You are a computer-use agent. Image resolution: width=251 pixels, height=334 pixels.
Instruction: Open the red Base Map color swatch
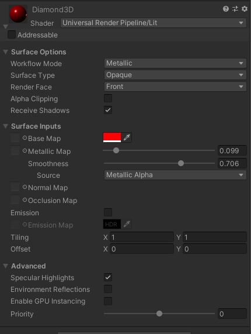[112, 137]
